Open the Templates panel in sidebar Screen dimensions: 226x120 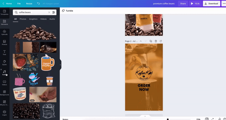click(5, 12)
